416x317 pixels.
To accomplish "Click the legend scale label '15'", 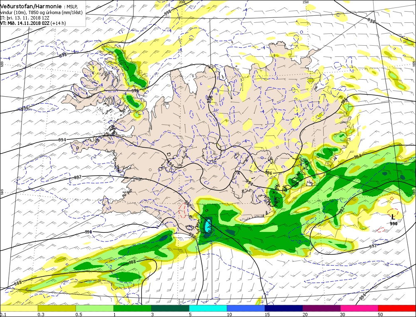I will click(267, 315).
